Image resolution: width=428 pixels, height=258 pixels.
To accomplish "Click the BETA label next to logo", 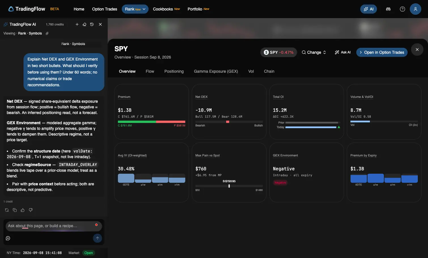I will pos(55,9).
